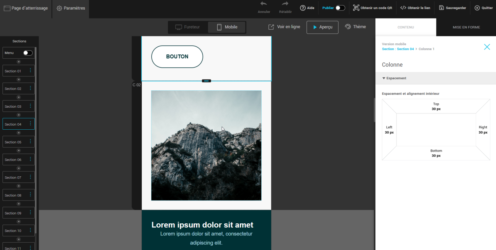Open the Paramètres tab
Viewport: 496px width, 250px height.
tap(71, 8)
